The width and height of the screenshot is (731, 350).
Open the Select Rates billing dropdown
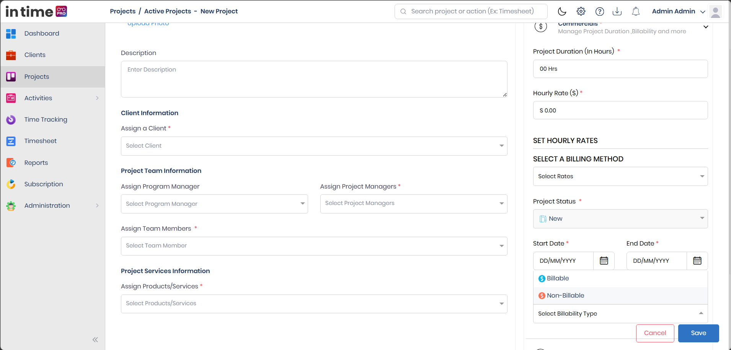620,176
